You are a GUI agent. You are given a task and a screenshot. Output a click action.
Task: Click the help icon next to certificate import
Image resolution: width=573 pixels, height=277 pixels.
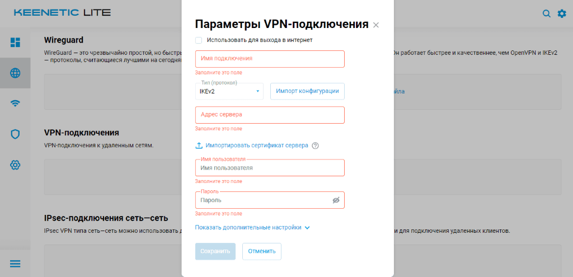(x=315, y=145)
